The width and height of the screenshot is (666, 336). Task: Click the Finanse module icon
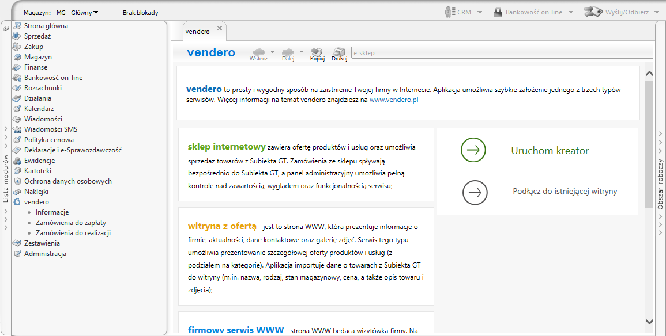[17, 67]
